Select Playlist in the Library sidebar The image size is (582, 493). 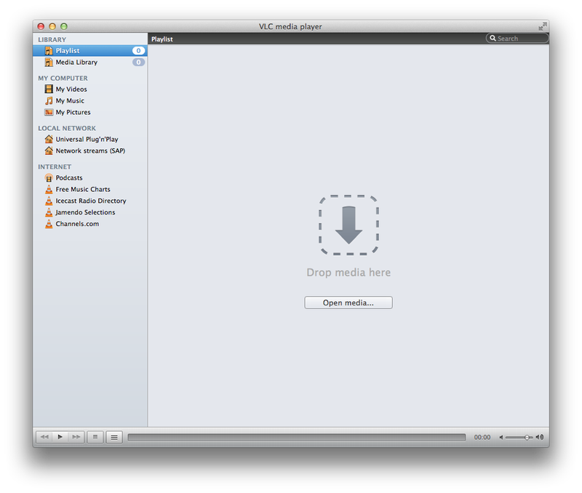tap(89, 50)
